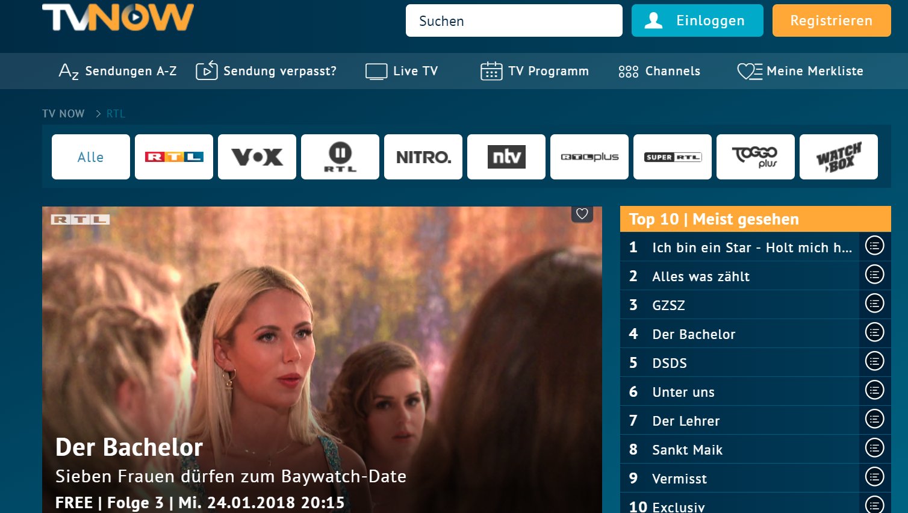Screen dimensions: 908x513
Task: Select the Watchbox channel logo
Action: coord(839,157)
